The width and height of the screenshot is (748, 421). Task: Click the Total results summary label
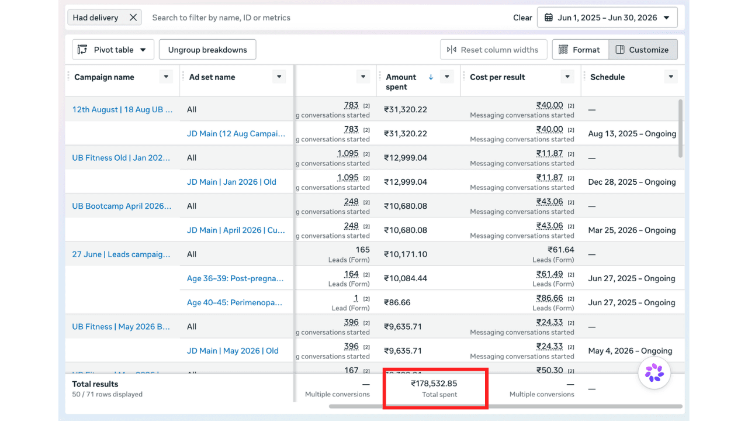coord(95,384)
